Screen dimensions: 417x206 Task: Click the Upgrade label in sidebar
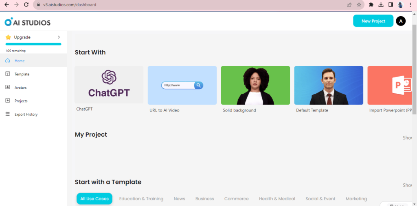point(22,37)
